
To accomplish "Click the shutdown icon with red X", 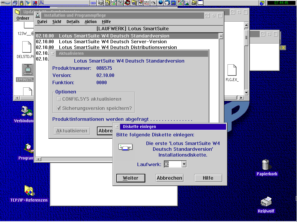I will click(35, 3).
